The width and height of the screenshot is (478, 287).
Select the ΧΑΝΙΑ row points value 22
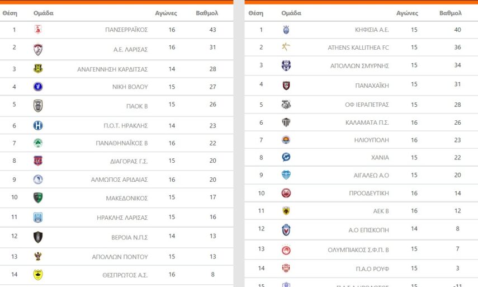pyautogui.click(x=457, y=157)
